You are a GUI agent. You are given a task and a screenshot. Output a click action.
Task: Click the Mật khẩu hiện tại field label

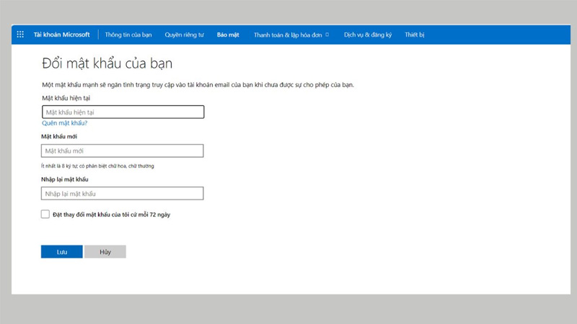(x=66, y=97)
